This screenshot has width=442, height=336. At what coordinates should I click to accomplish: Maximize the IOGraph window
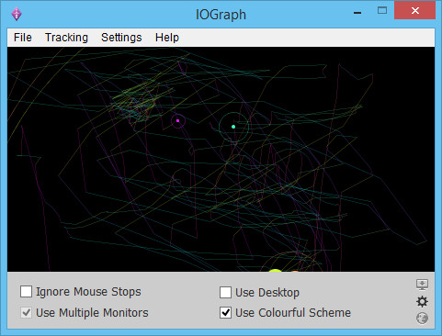(x=382, y=11)
